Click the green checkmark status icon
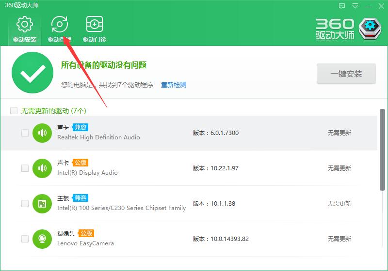 point(32,73)
